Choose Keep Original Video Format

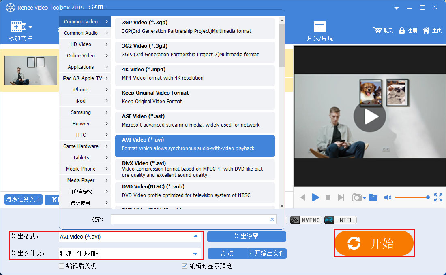tap(195, 99)
